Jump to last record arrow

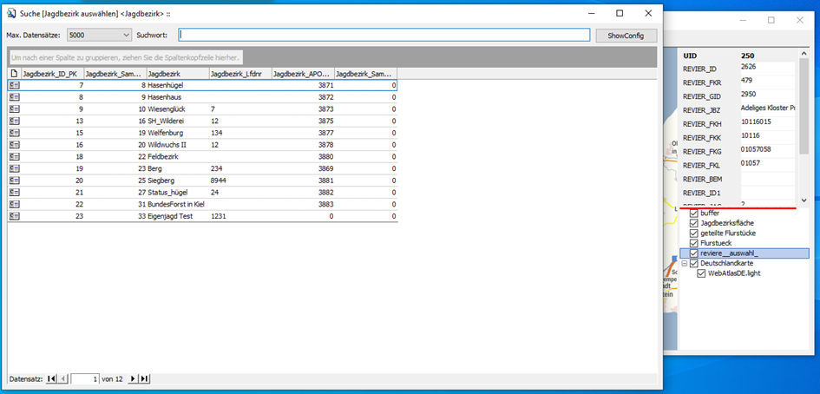click(144, 379)
